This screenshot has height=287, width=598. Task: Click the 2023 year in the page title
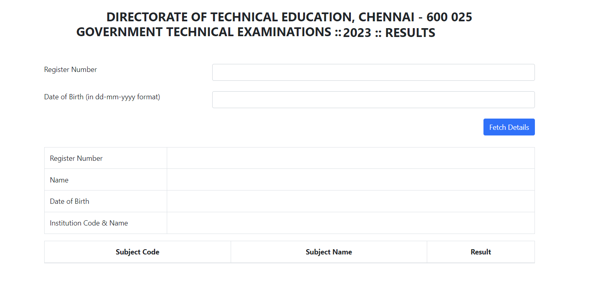[357, 33]
